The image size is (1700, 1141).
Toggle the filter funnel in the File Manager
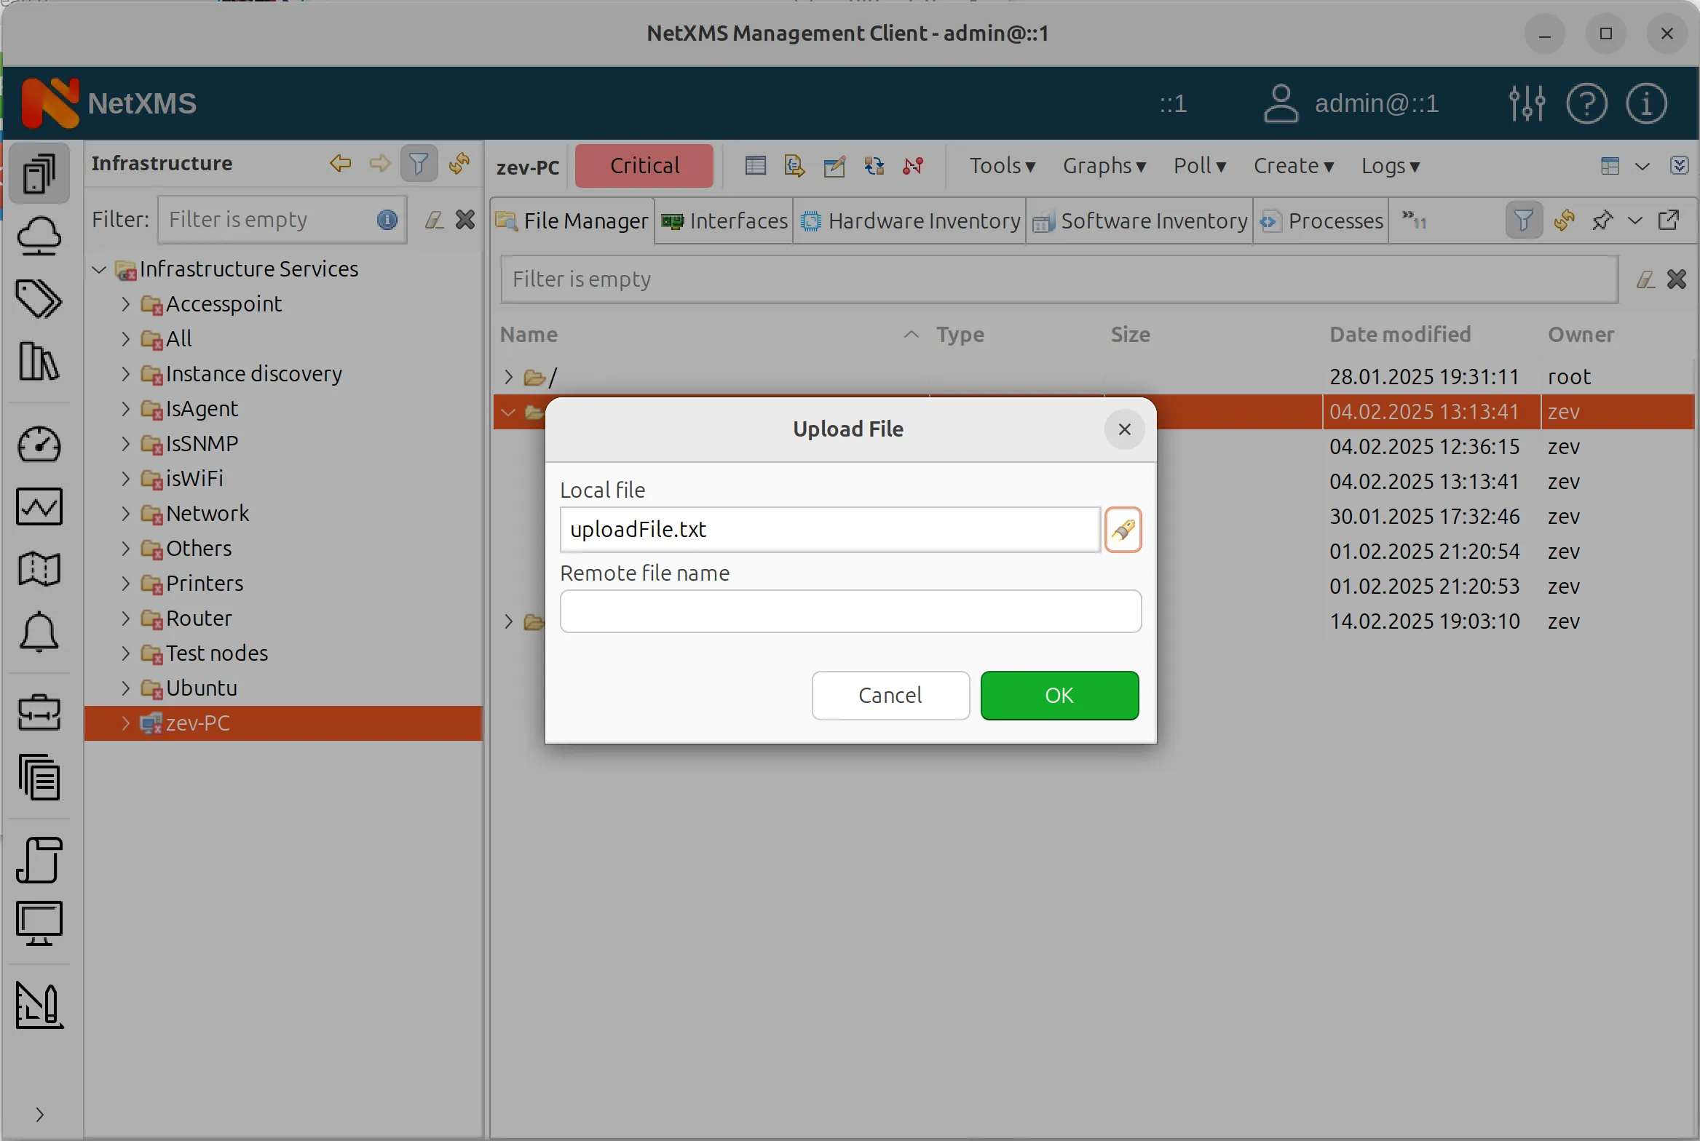coord(1523,220)
